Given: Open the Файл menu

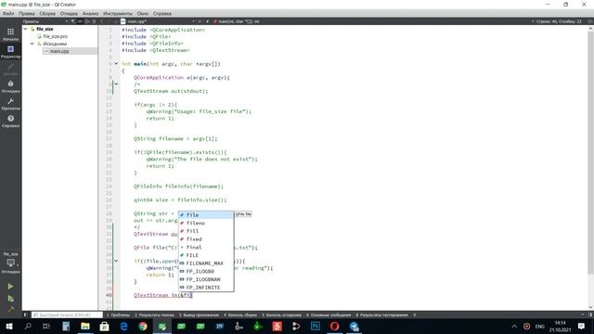Looking at the screenshot, I should (x=8, y=13).
